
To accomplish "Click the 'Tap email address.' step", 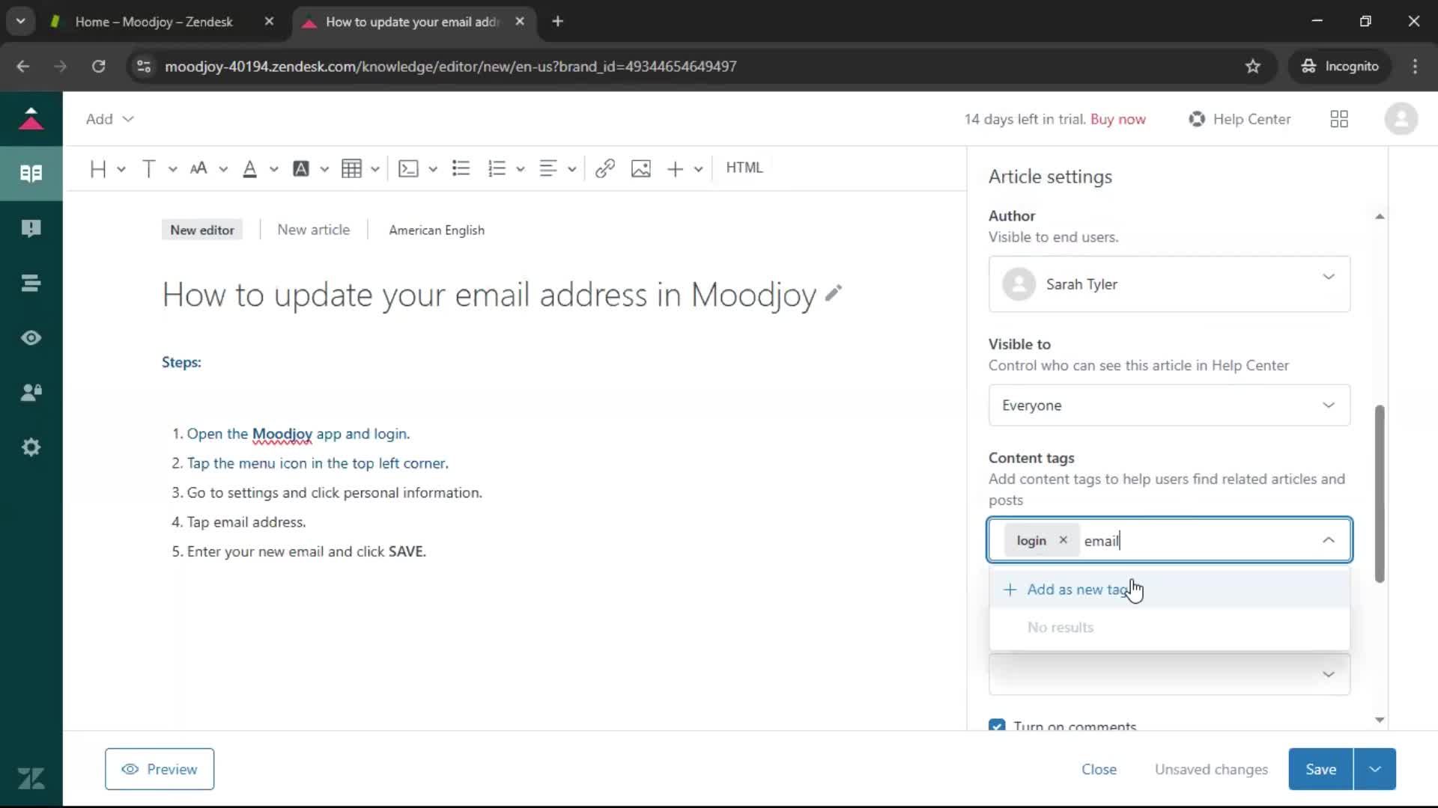I will click(x=246, y=522).
